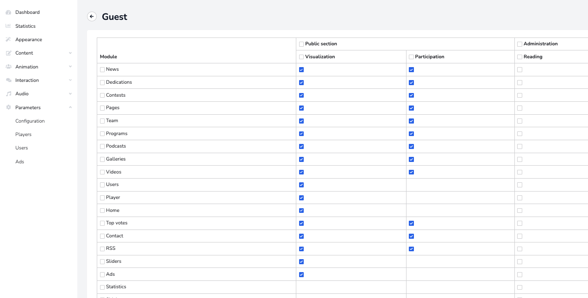Expand the Animation menu chevron

click(70, 67)
